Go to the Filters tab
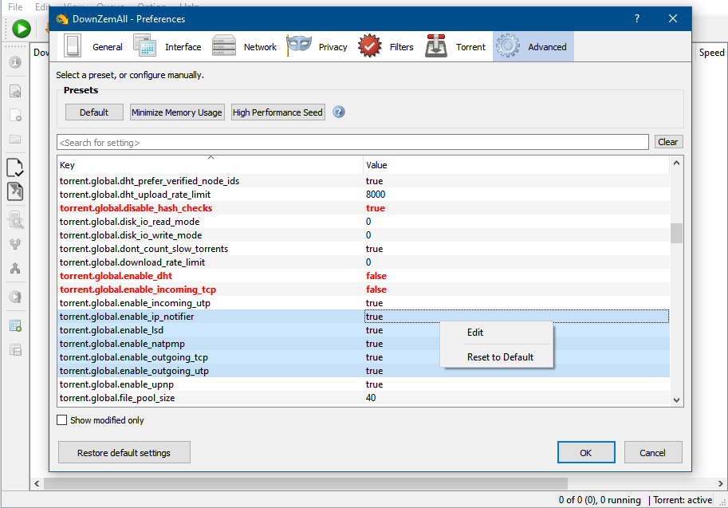 click(x=386, y=46)
